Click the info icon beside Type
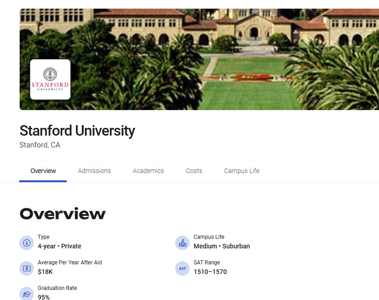The width and height of the screenshot is (379, 300). point(27,242)
